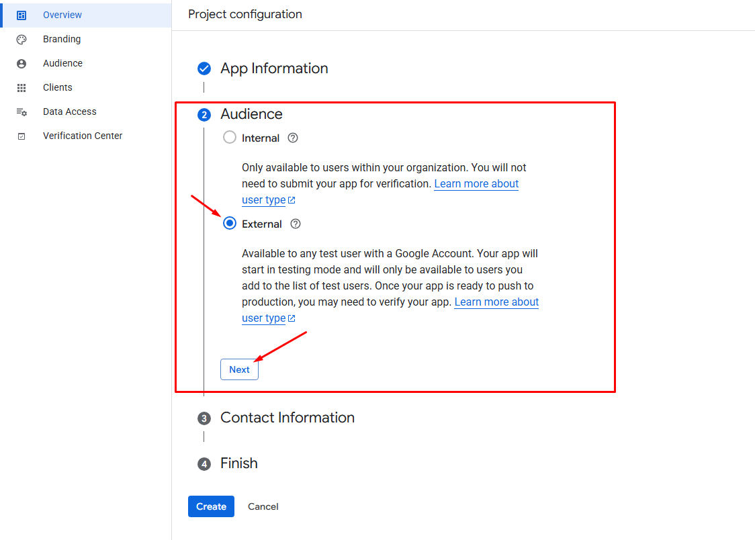
Task: Click the step 2 Audience number badge
Action: pos(204,115)
